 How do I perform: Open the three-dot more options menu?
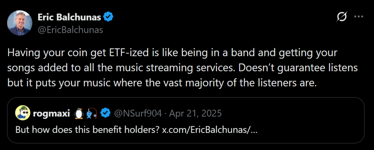click(359, 17)
